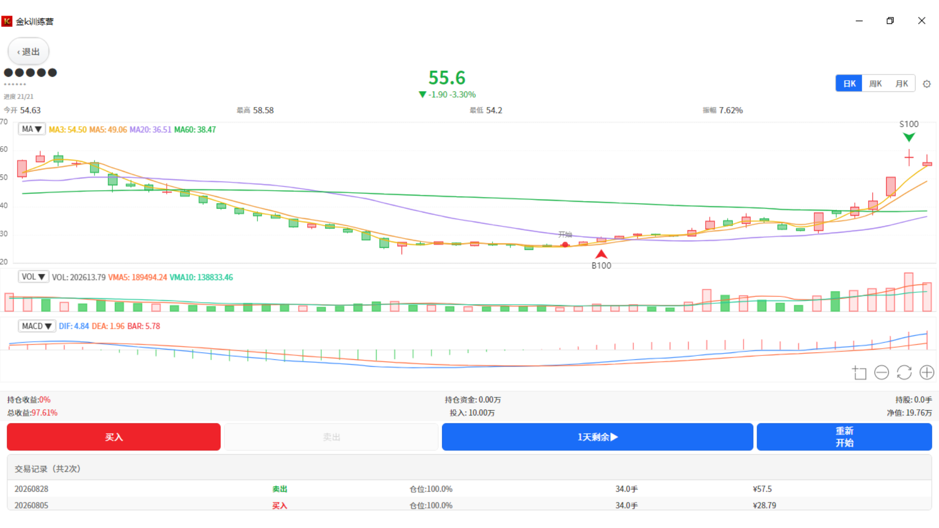Viewport: 939px width, 528px height.
Task: Click the red 买入 buy button
Action: click(113, 437)
